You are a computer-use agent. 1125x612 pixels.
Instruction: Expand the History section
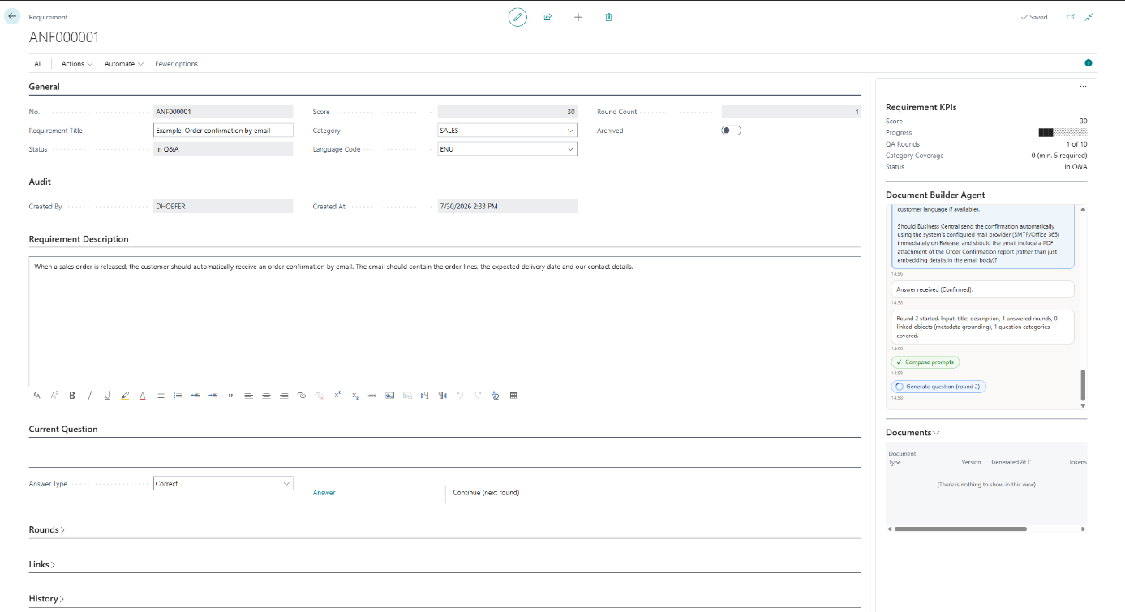[x=47, y=599]
